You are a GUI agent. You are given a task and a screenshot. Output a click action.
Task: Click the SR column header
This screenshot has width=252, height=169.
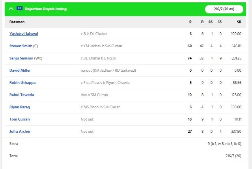click(x=239, y=22)
